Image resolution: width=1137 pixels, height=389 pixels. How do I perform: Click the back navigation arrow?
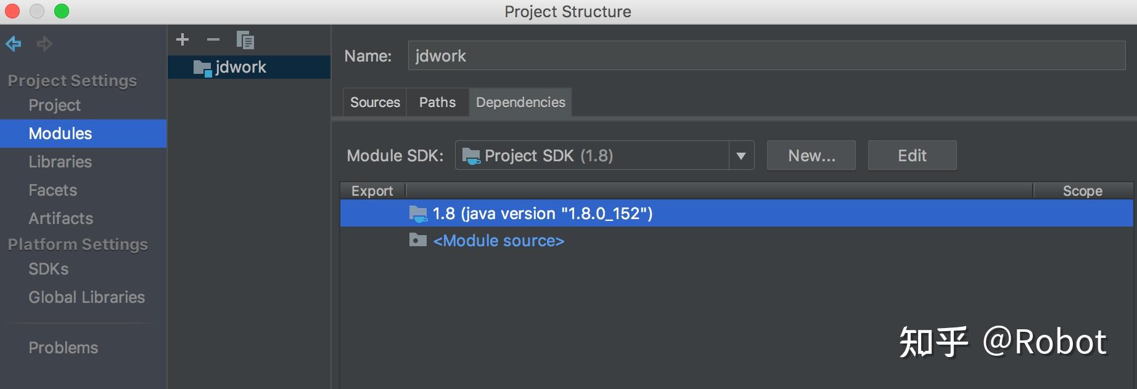point(14,44)
